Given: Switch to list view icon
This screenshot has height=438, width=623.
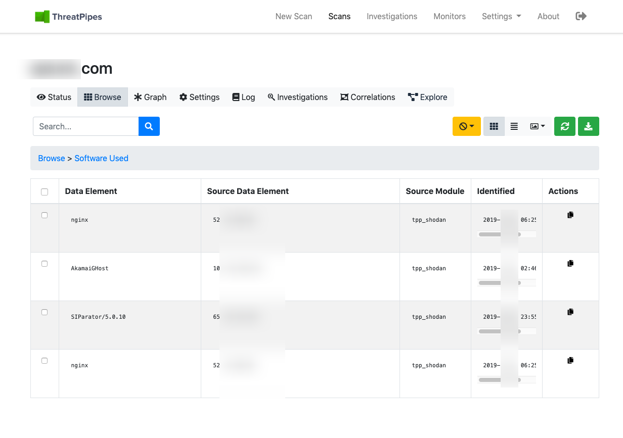Looking at the screenshot, I should coord(514,126).
